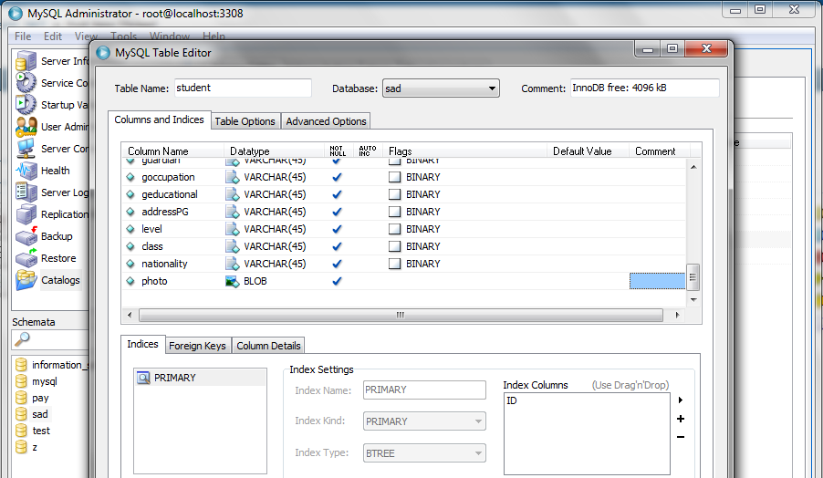This screenshot has height=478, width=823.
Task: Click the schemata search magnifier icon
Action: [22, 339]
